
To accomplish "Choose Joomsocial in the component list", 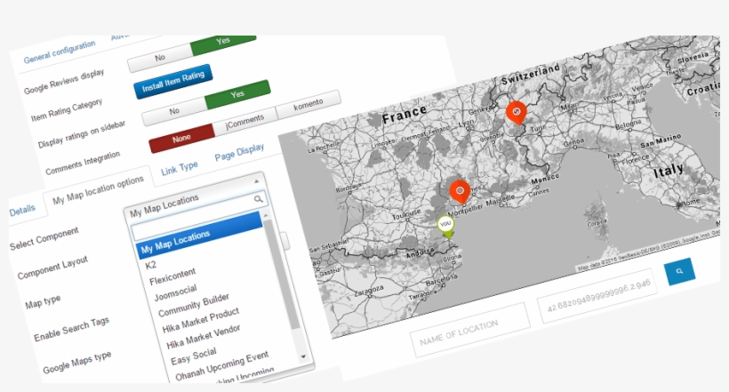I will [176, 293].
